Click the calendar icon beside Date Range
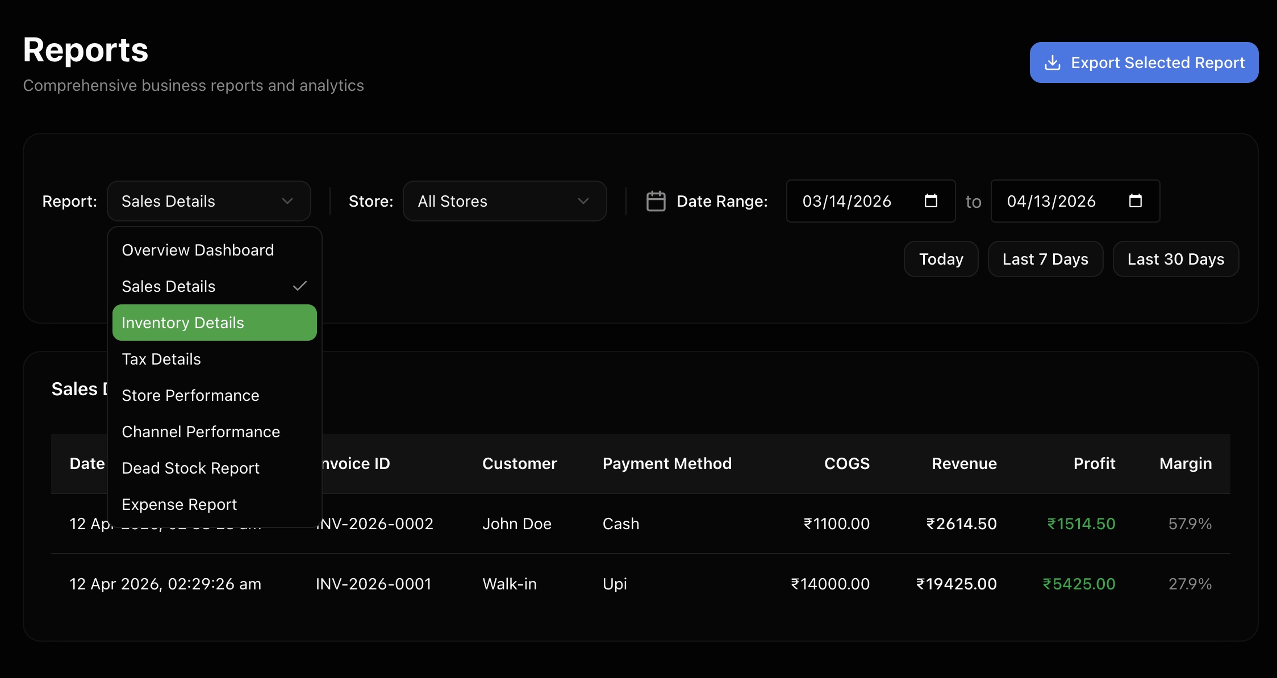 click(x=656, y=201)
